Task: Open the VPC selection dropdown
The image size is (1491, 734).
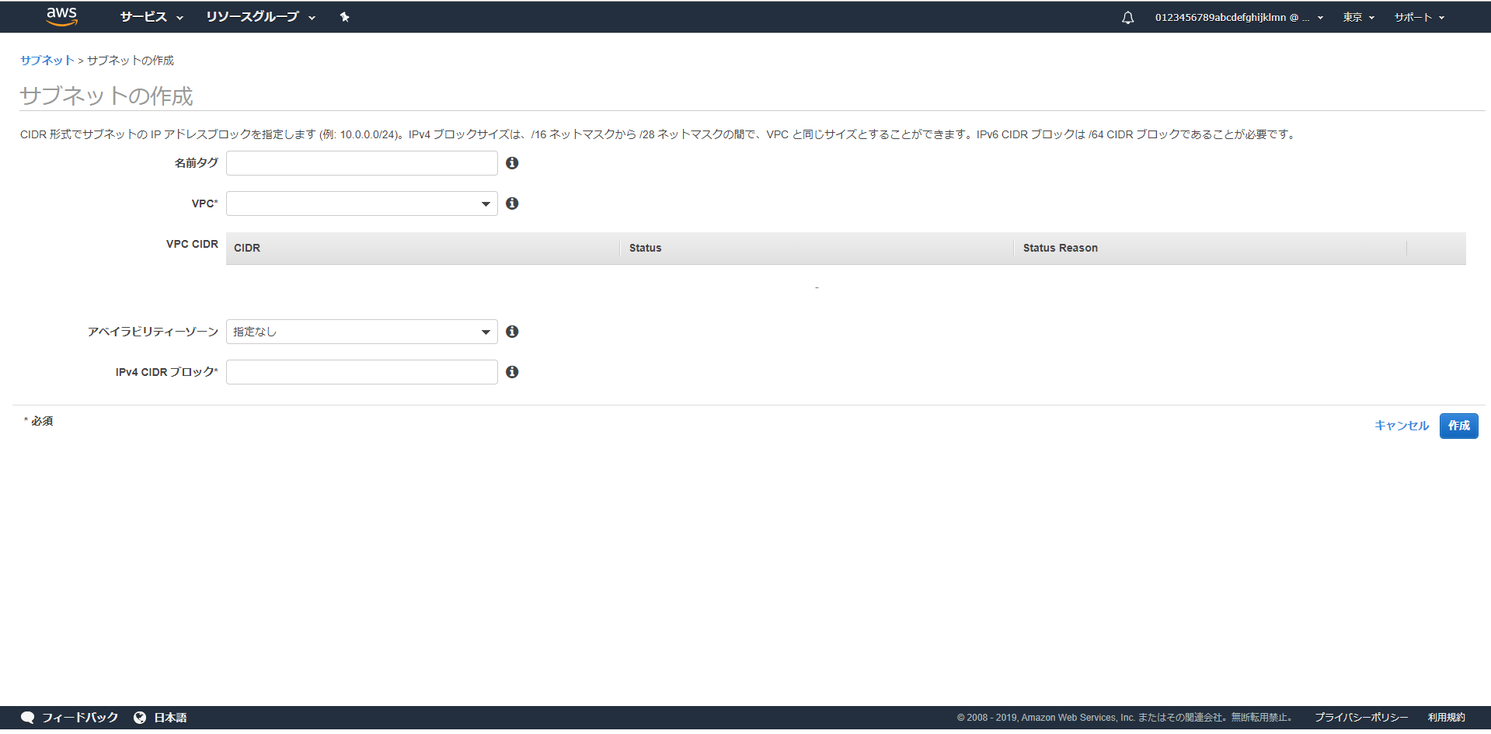Action: pyautogui.click(x=361, y=204)
